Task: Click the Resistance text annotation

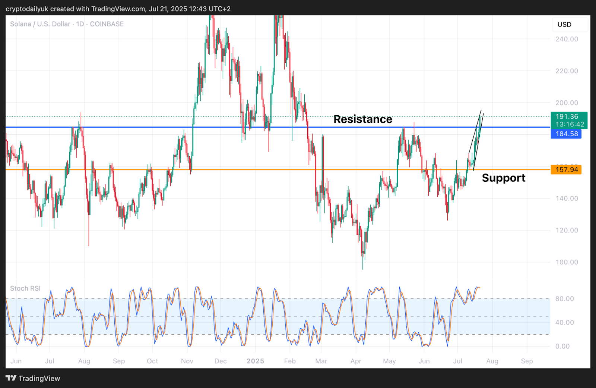Action: (362, 119)
